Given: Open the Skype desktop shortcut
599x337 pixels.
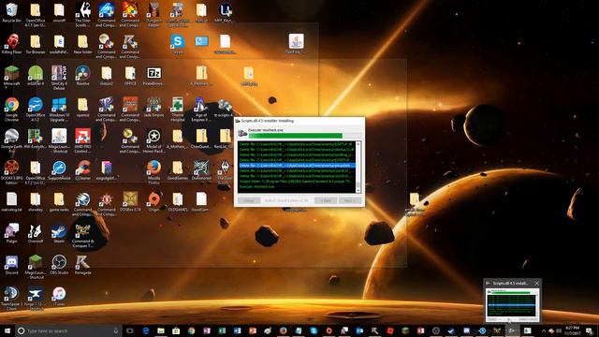Looking at the screenshot, I should coord(177,44).
